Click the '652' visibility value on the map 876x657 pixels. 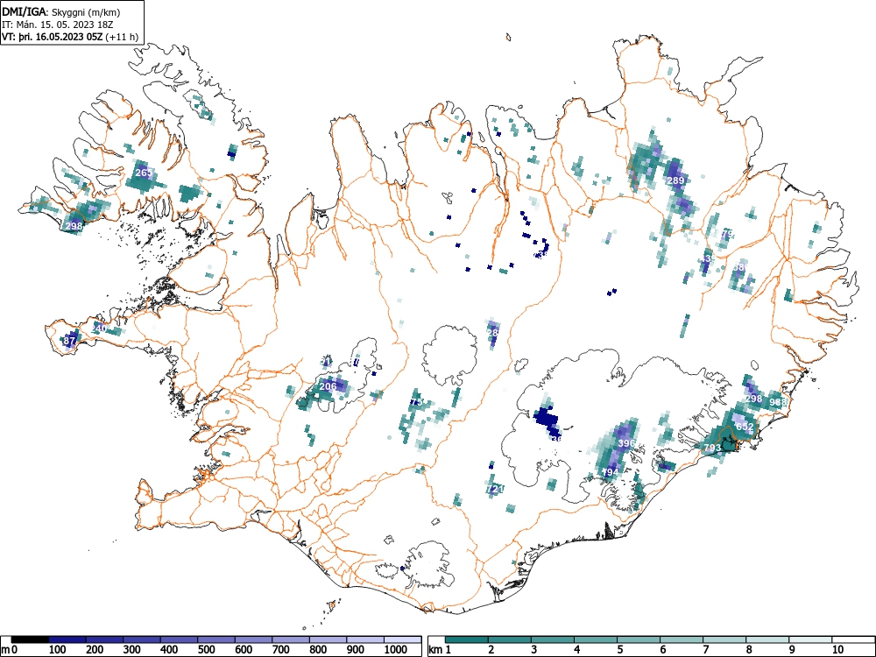click(745, 427)
